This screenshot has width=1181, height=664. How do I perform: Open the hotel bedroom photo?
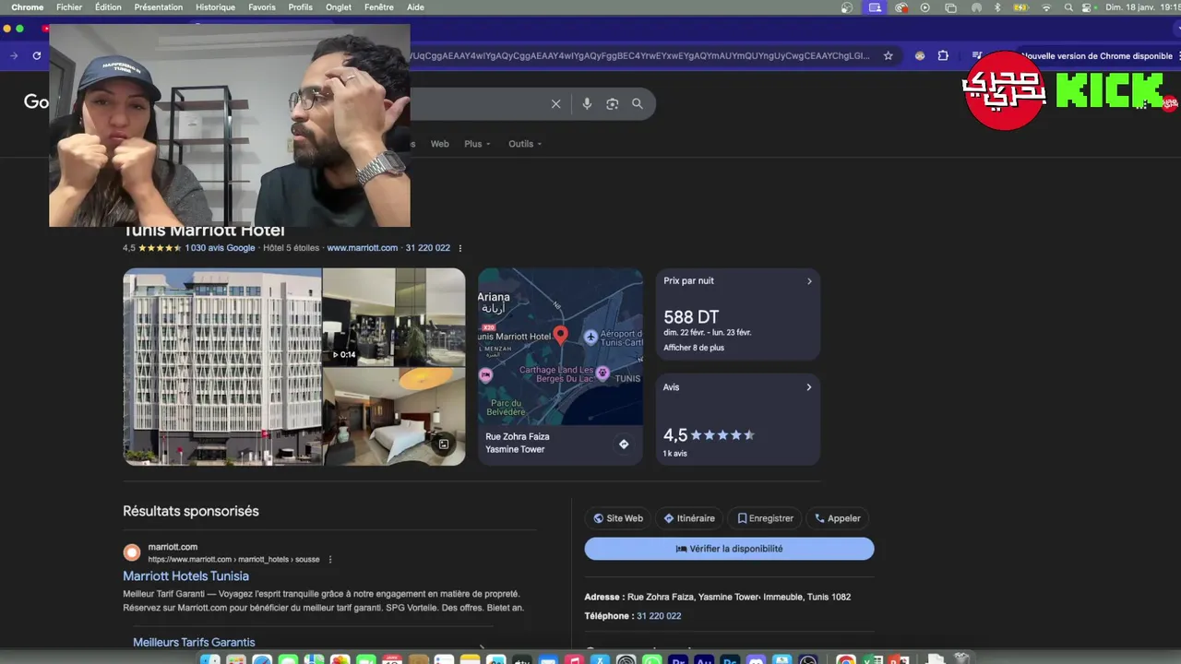(394, 417)
